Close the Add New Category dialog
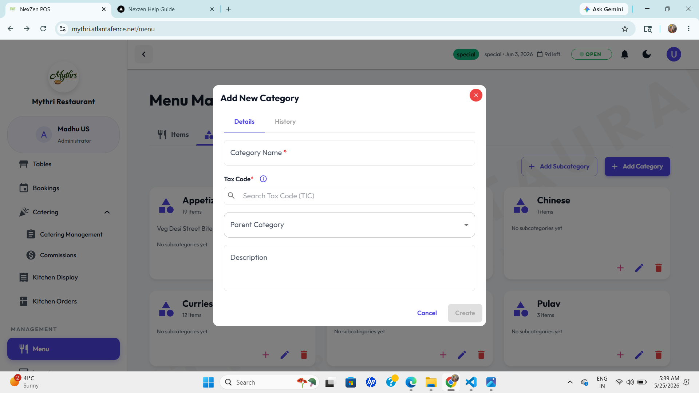The height and width of the screenshot is (393, 699). (x=476, y=95)
